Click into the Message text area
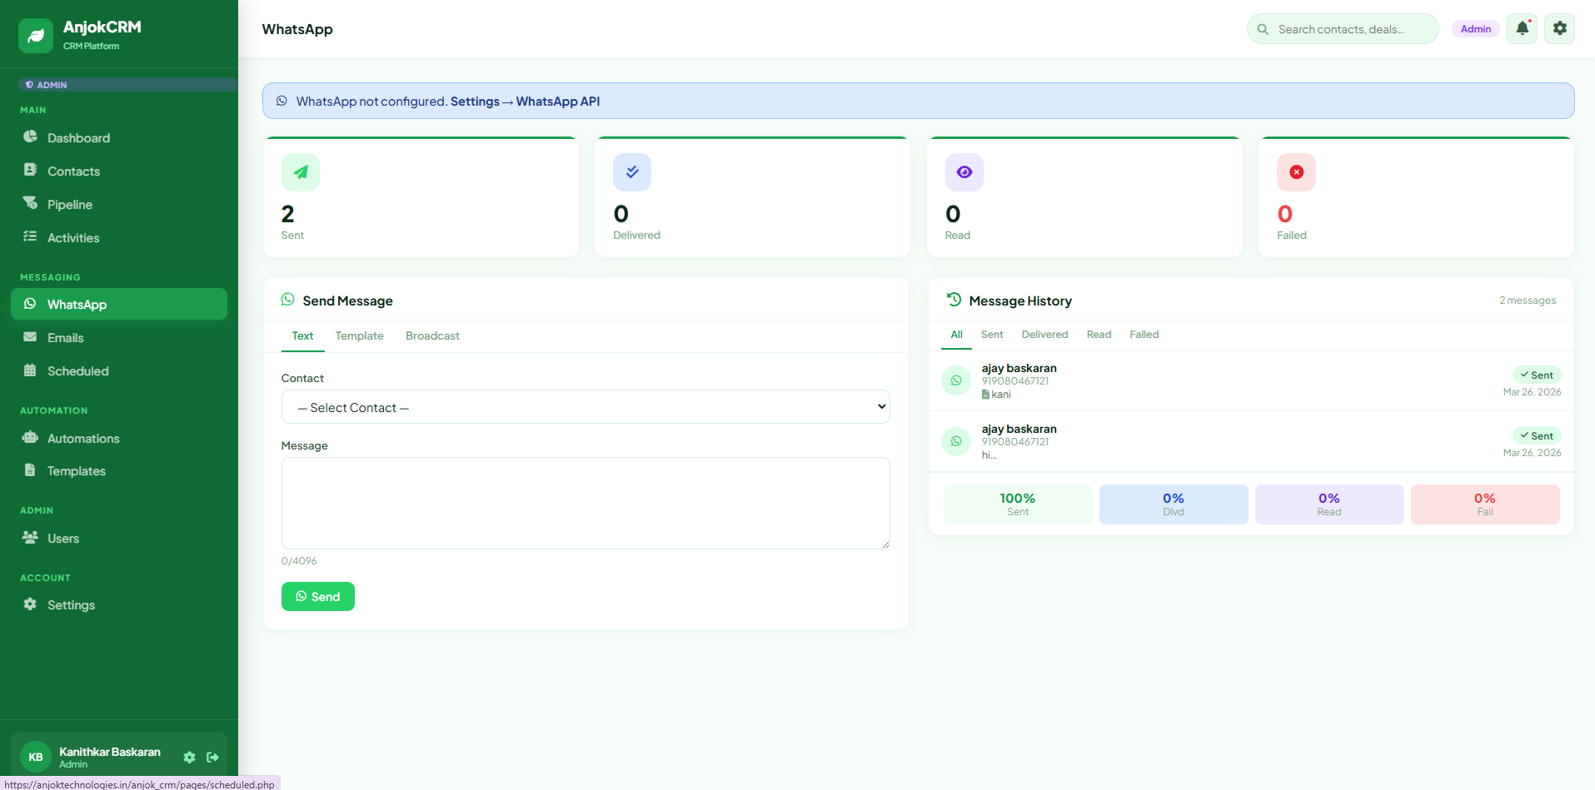The width and height of the screenshot is (1595, 790). pos(585,503)
